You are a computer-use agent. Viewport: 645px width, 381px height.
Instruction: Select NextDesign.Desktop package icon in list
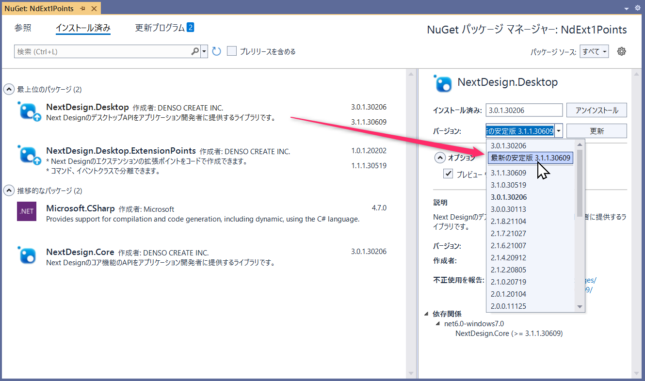[29, 111]
